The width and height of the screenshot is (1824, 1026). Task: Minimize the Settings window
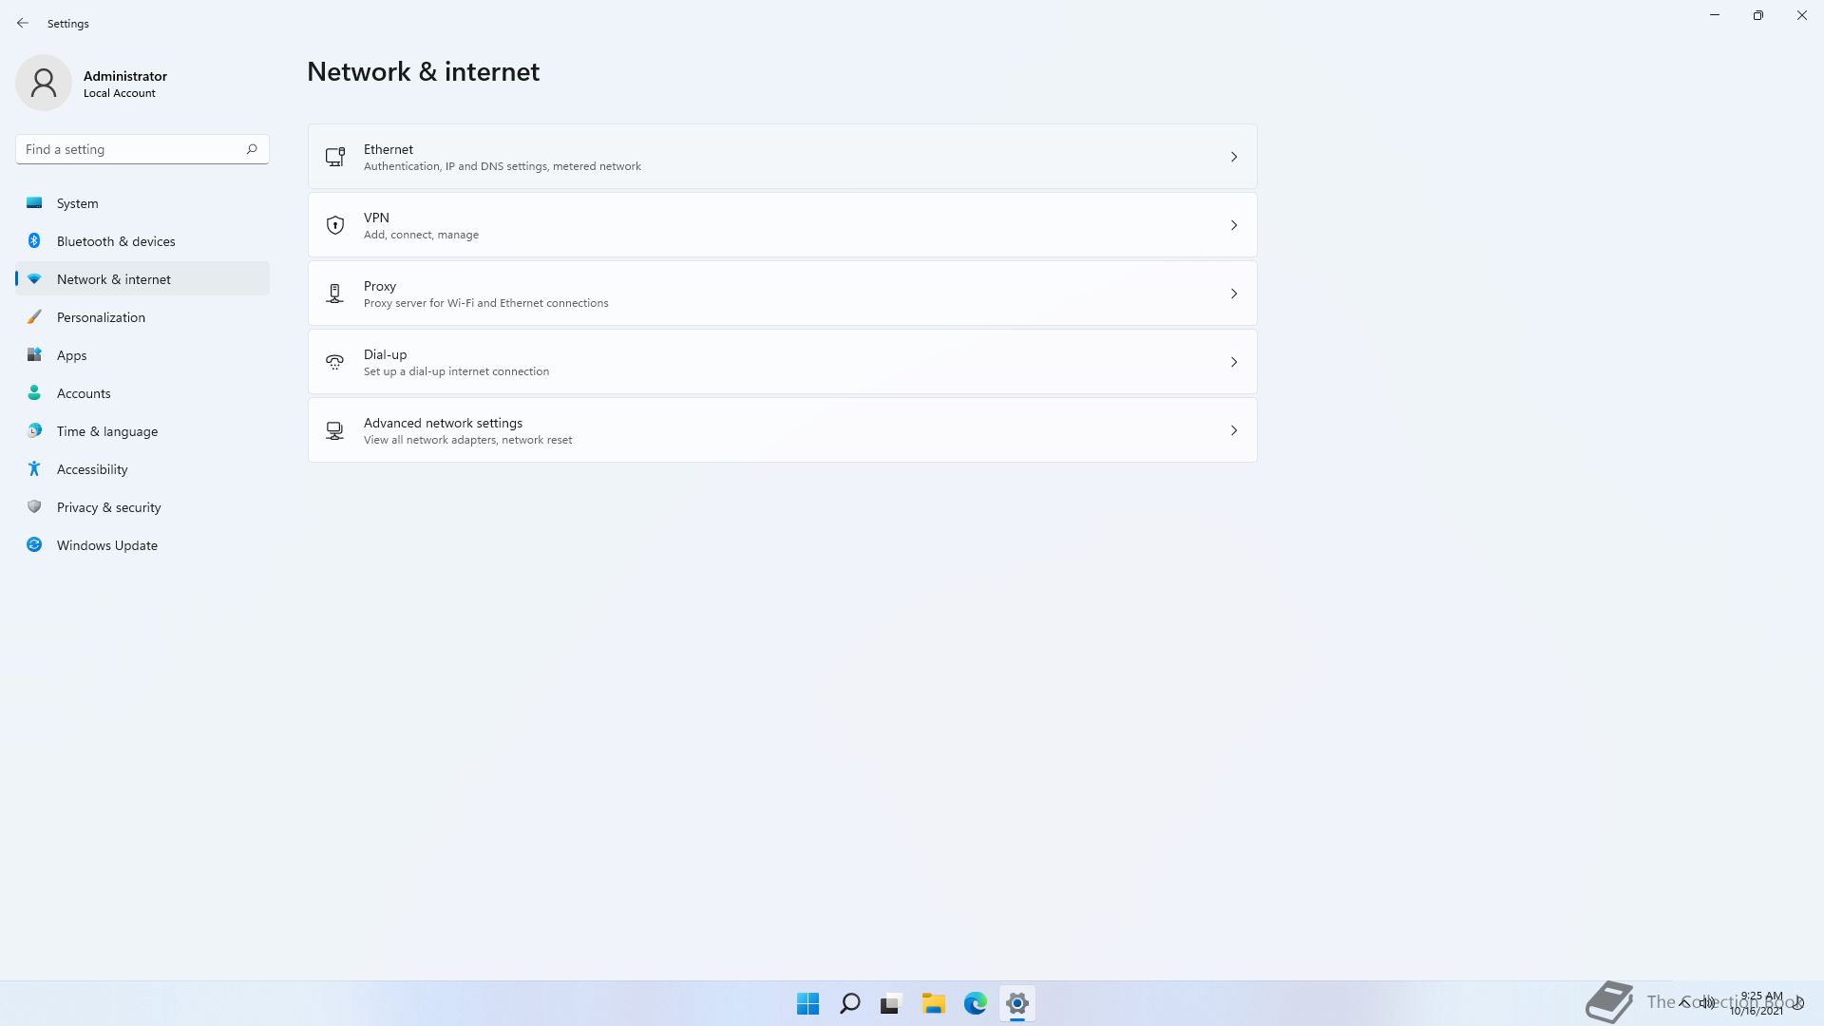[1715, 15]
